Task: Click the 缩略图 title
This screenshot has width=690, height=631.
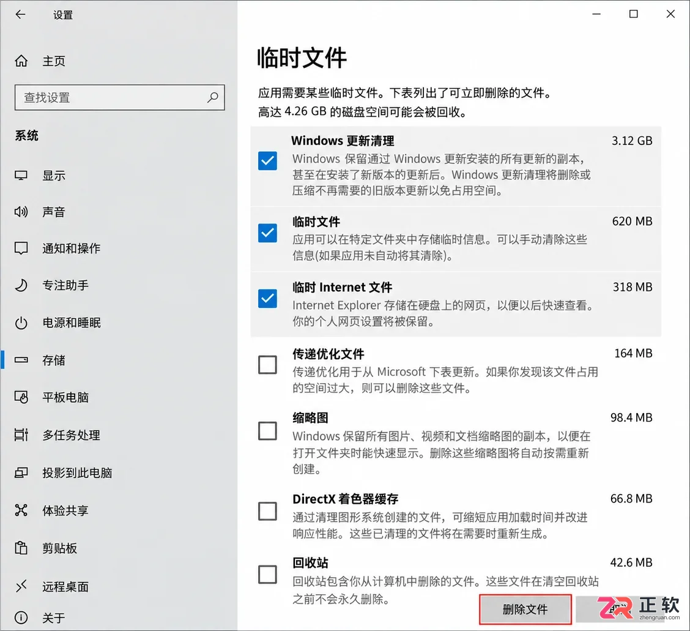Action: pyautogui.click(x=310, y=418)
